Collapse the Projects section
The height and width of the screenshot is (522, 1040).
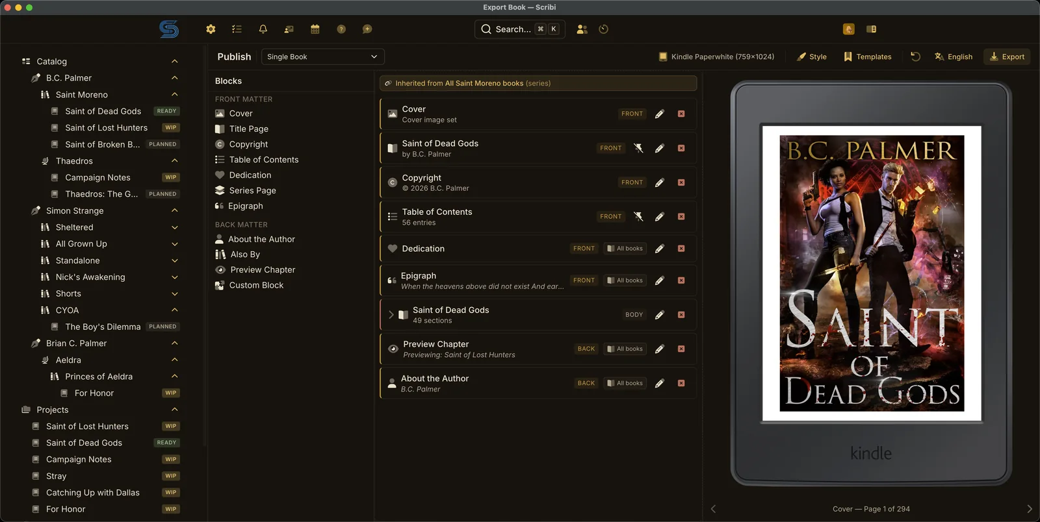tap(174, 410)
